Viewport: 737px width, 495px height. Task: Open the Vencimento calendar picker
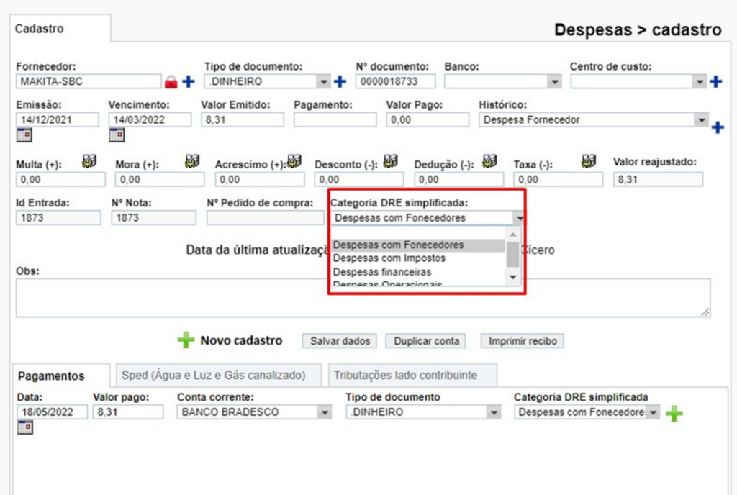point(117,135)
